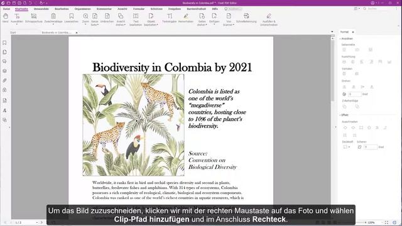Click the Umbrechen reflow icon

(107, 18)
